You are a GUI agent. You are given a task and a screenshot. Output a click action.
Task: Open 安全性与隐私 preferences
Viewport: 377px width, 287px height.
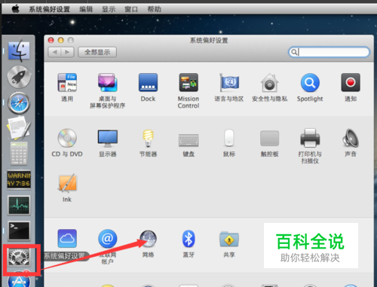click(x=269, y=83)
